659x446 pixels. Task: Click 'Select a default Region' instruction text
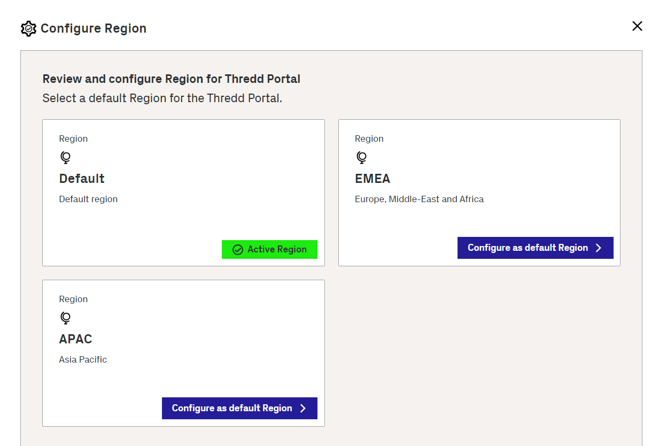coord(162,98)
